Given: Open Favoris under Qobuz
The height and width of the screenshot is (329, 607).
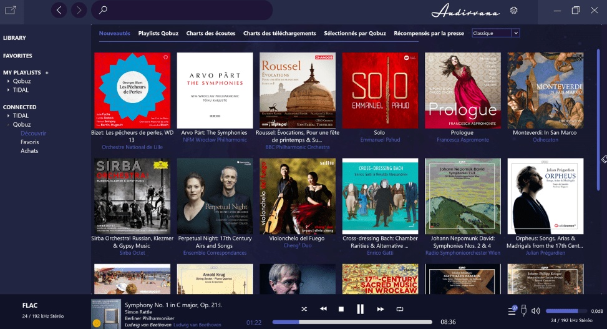Looking at the screenshot, I should click(29, 142).
